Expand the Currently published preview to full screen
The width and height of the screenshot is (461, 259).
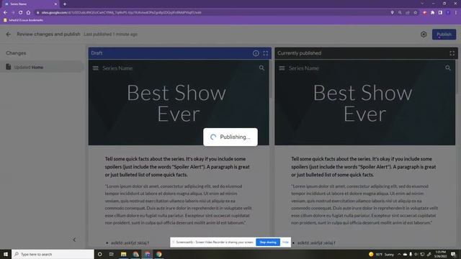point(452,53)
